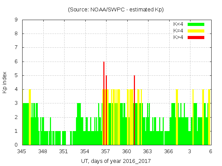Screen dimensions: 222x166
Task: Click the red Kp 5 bar past day 360
Action: click(134, 110)
